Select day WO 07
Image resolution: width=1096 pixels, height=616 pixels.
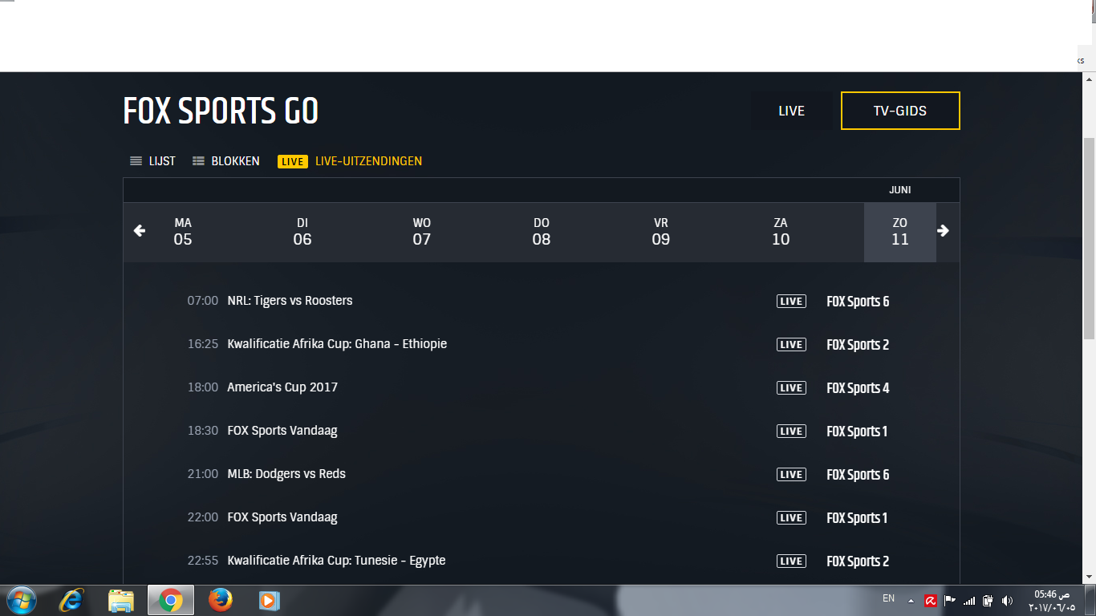pyautogui.click(x=422, y=232)
